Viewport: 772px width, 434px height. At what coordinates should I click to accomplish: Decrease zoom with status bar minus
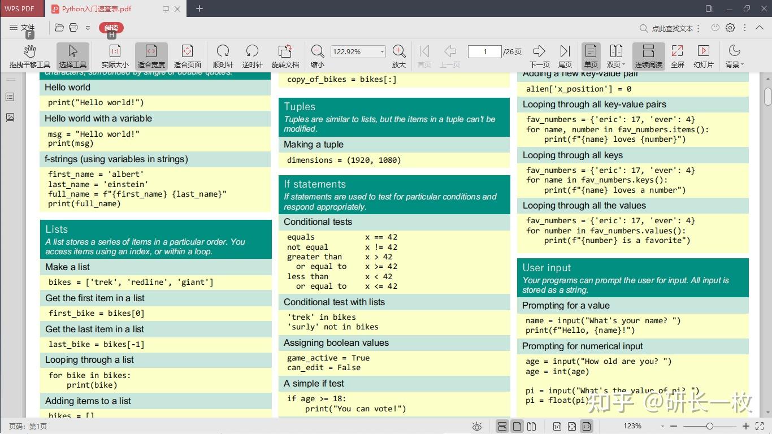tap(674, 426)
